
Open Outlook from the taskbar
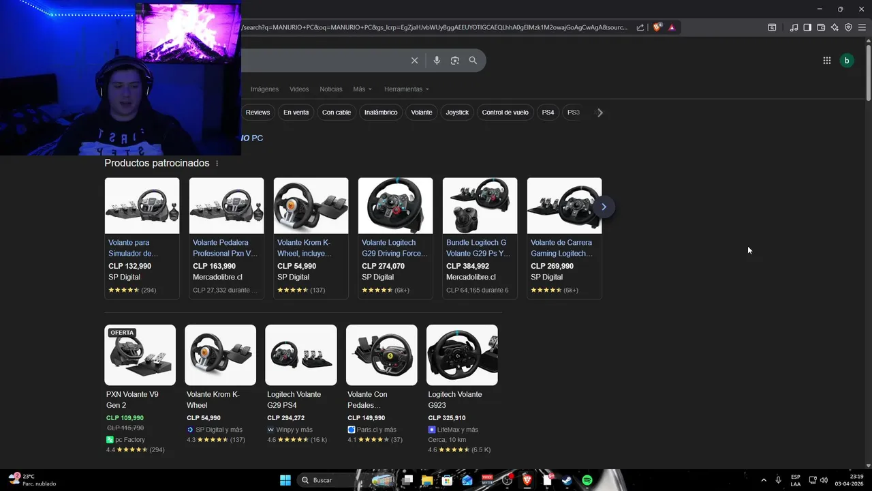(467, 480)
